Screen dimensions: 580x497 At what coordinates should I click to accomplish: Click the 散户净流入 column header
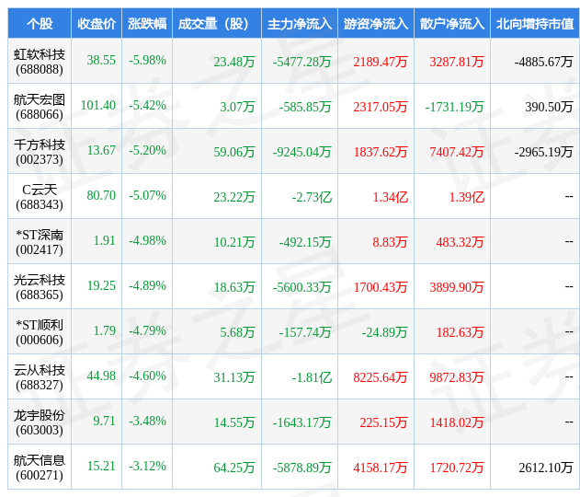point(452,24)
